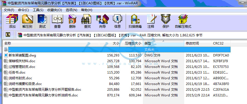
Task: Click the parent folder icon beside '..'
Action: tap(6, 49)
